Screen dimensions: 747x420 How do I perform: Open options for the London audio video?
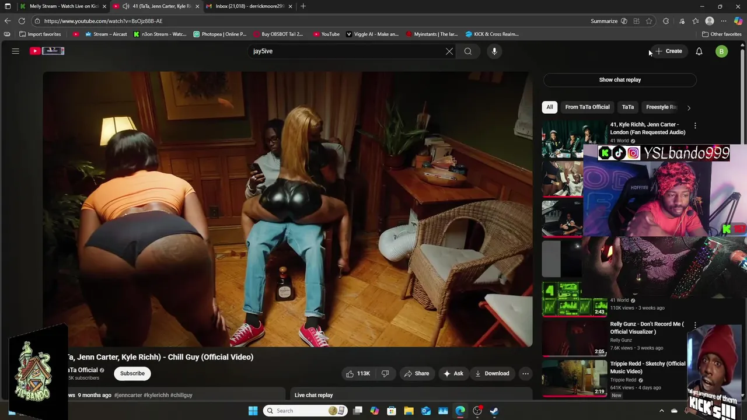695,125
